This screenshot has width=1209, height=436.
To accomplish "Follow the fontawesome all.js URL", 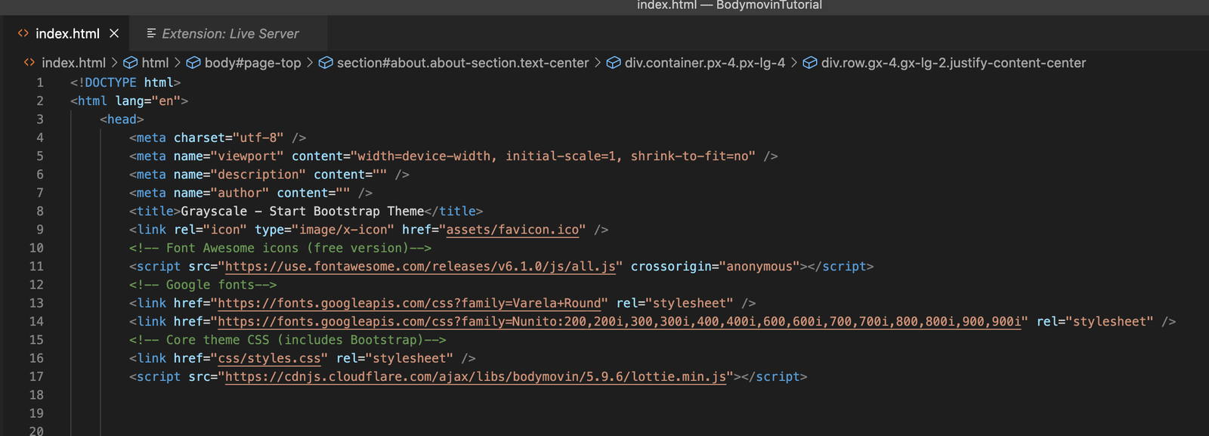I will pyautogui.click(x=420, y=267).
